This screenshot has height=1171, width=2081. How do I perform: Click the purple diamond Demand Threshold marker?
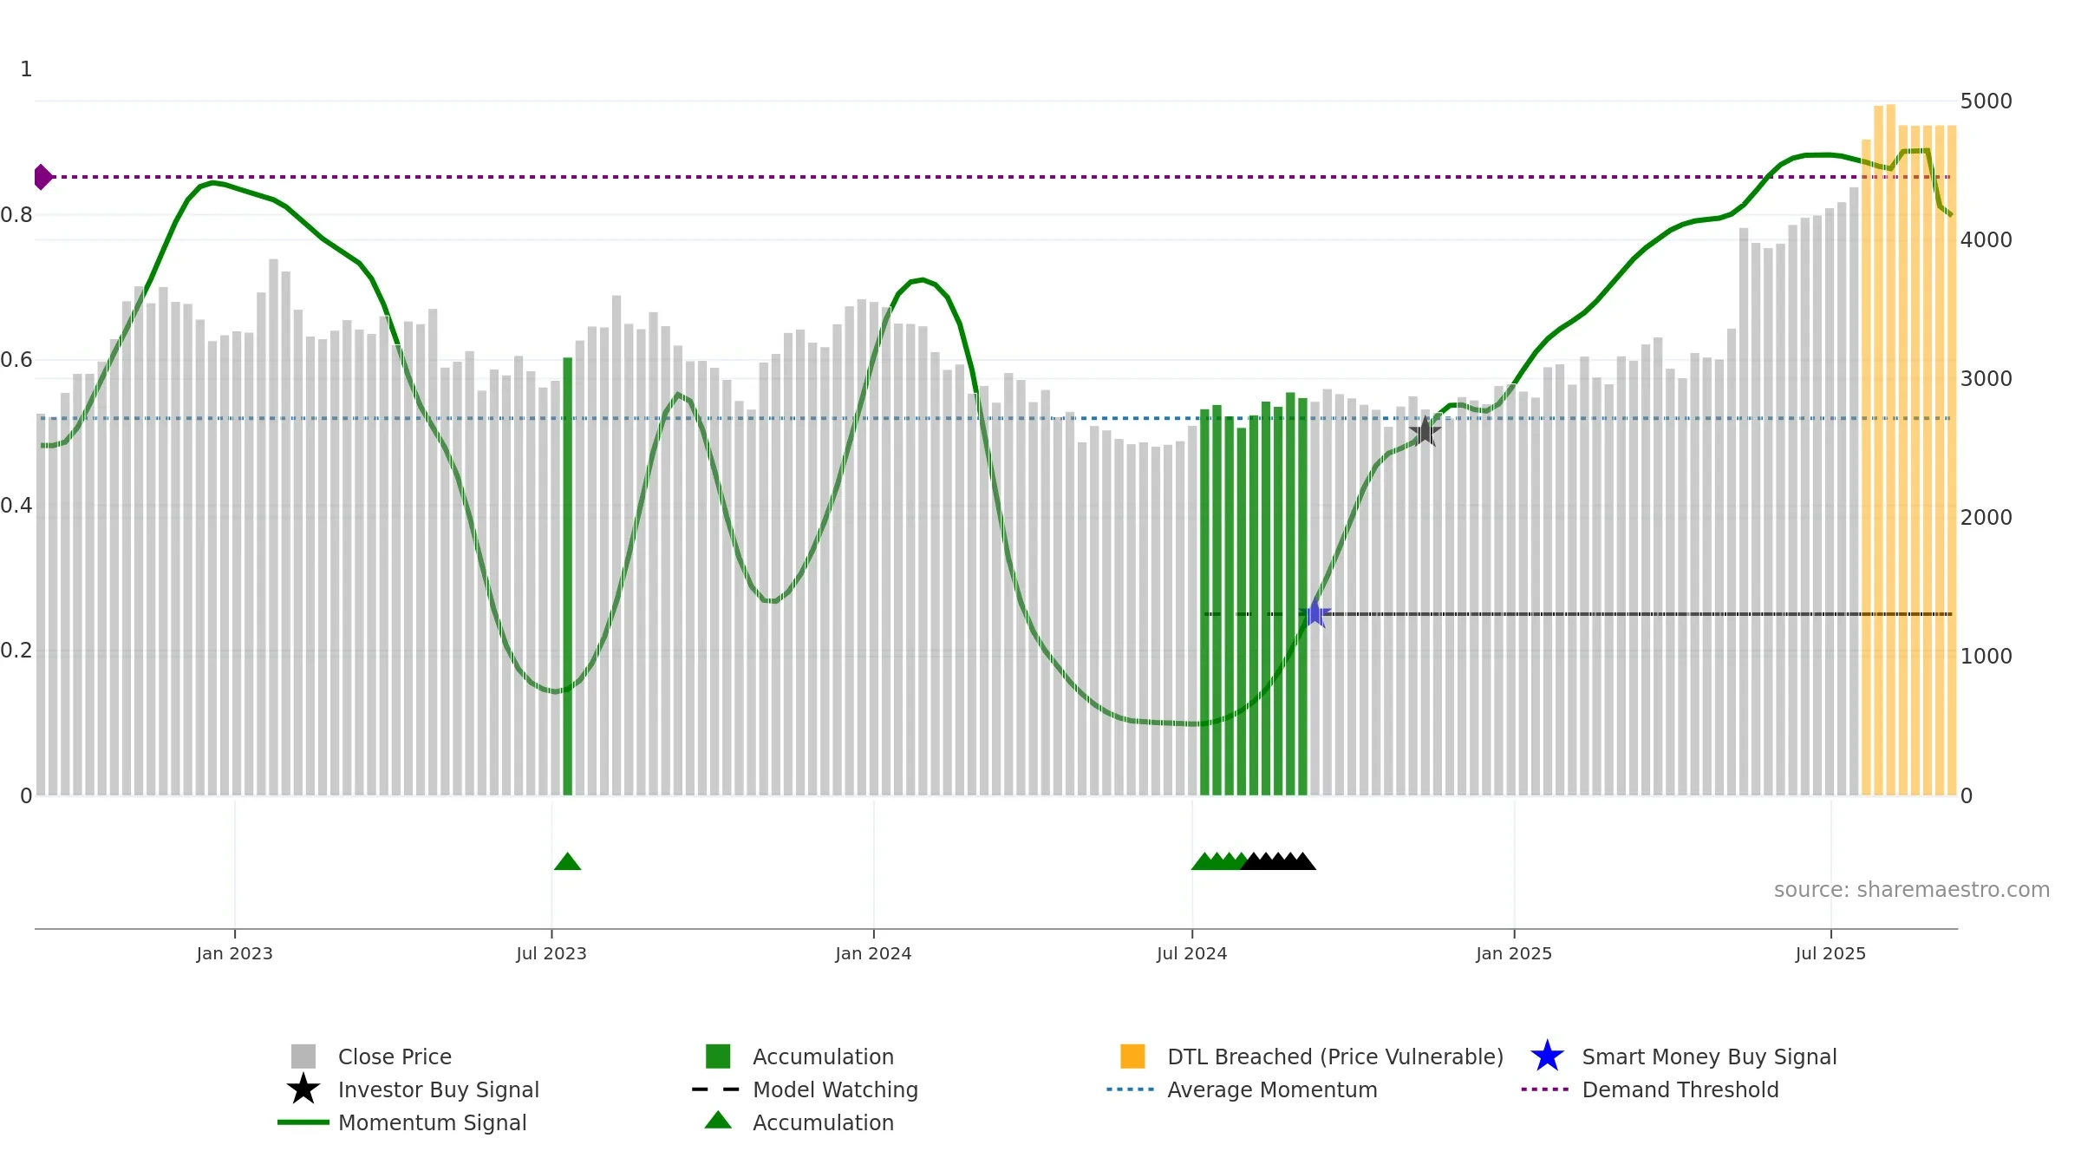(42, 177)
